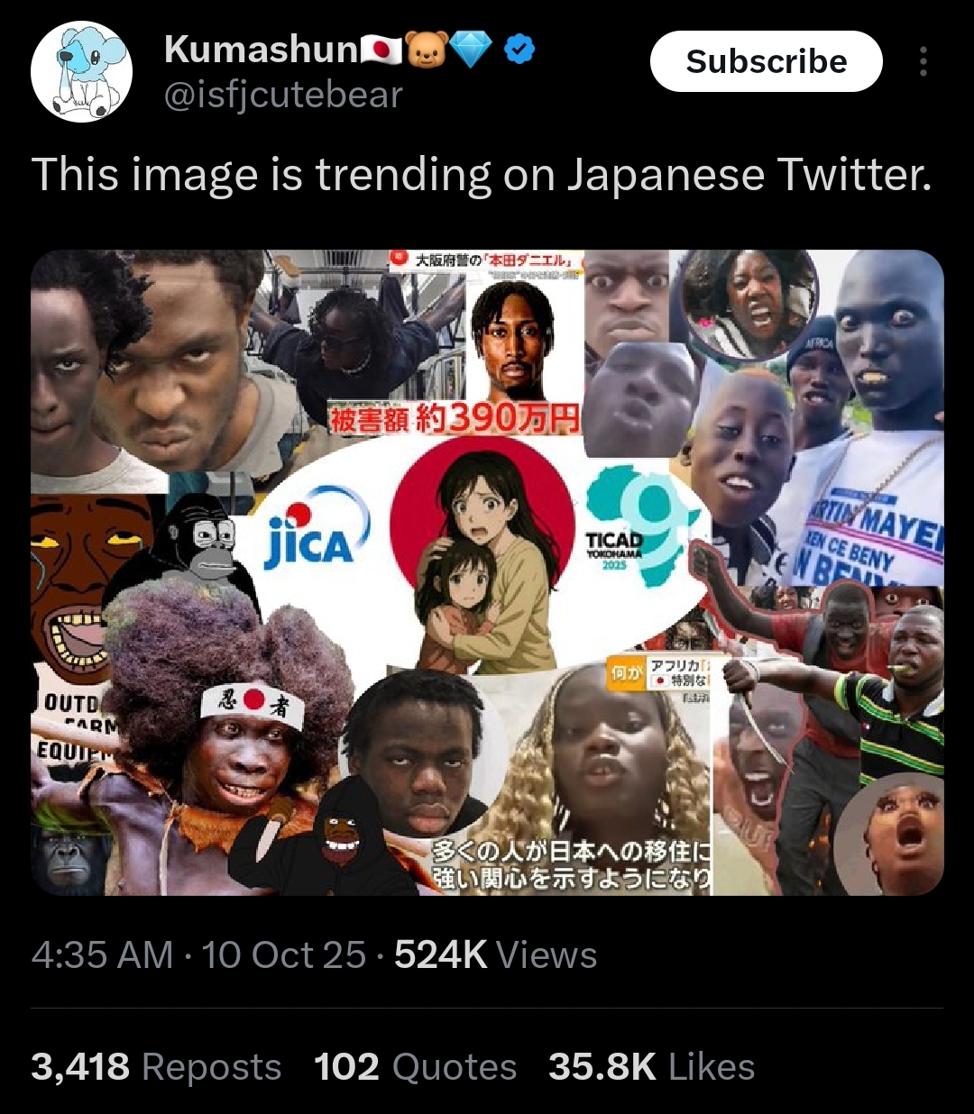Click the 10 Oct 25 date
This screenshot has height=1114, width=974.
[283, 955]
